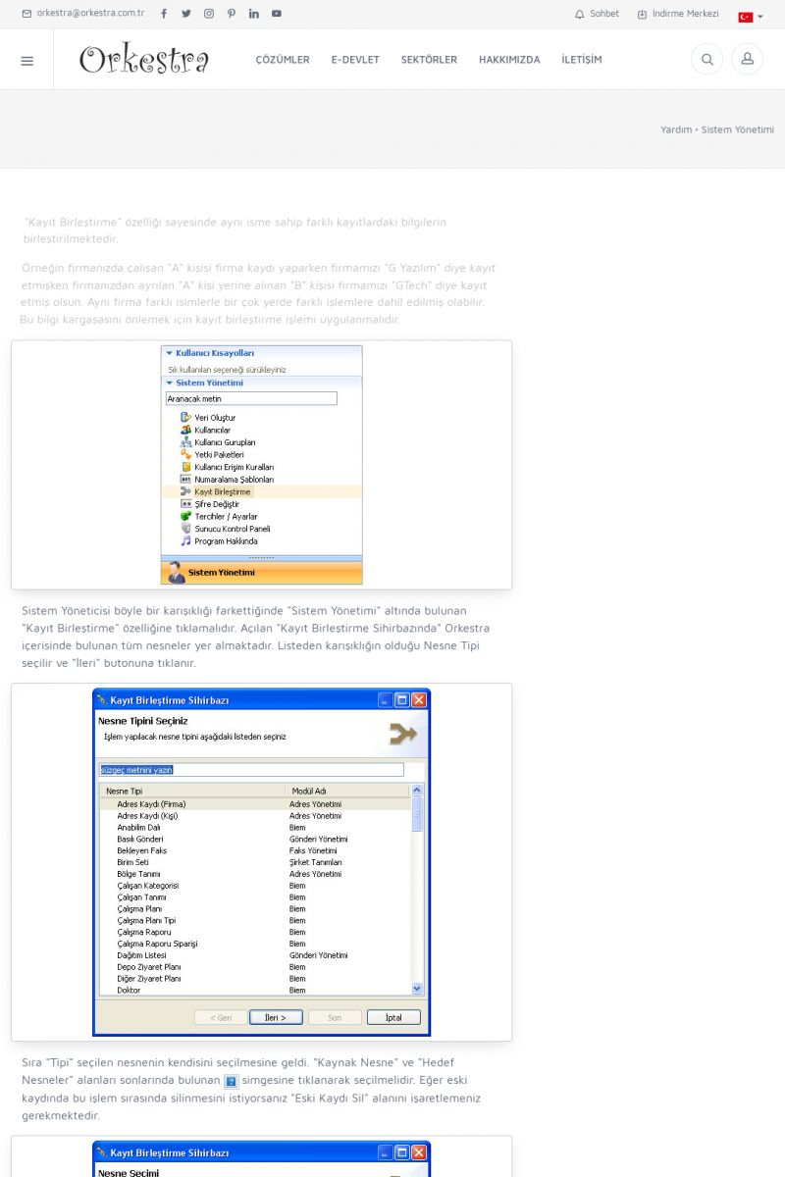
Task: Open the user account icon
Action: (x=747, y=60)
